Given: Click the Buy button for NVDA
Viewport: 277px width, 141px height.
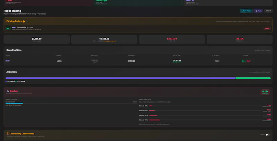Looking at the screenshot, I should point(243,61).
